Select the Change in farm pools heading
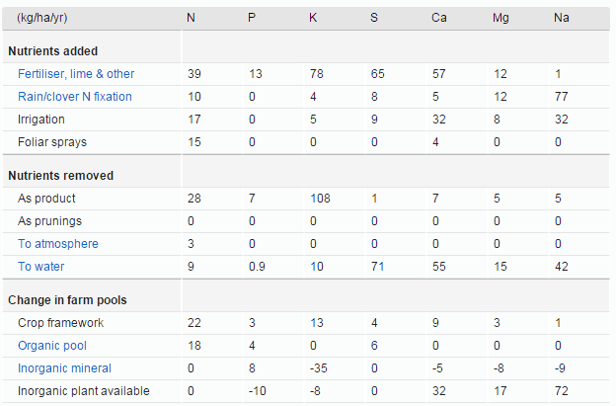 (x=67, y=300)
